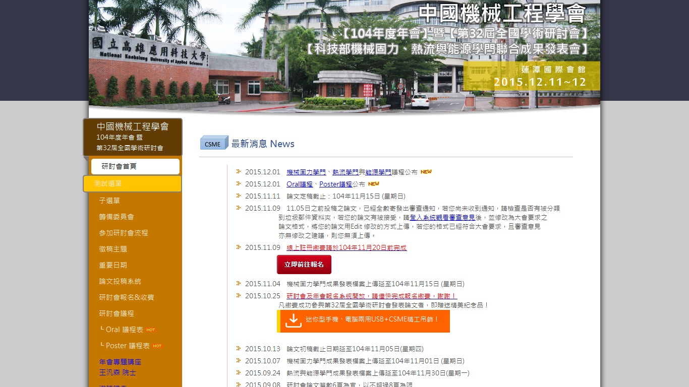Click red link 研討會及年會報名系統開放
This screenshot has width=689, height=387.
point(372,296)
